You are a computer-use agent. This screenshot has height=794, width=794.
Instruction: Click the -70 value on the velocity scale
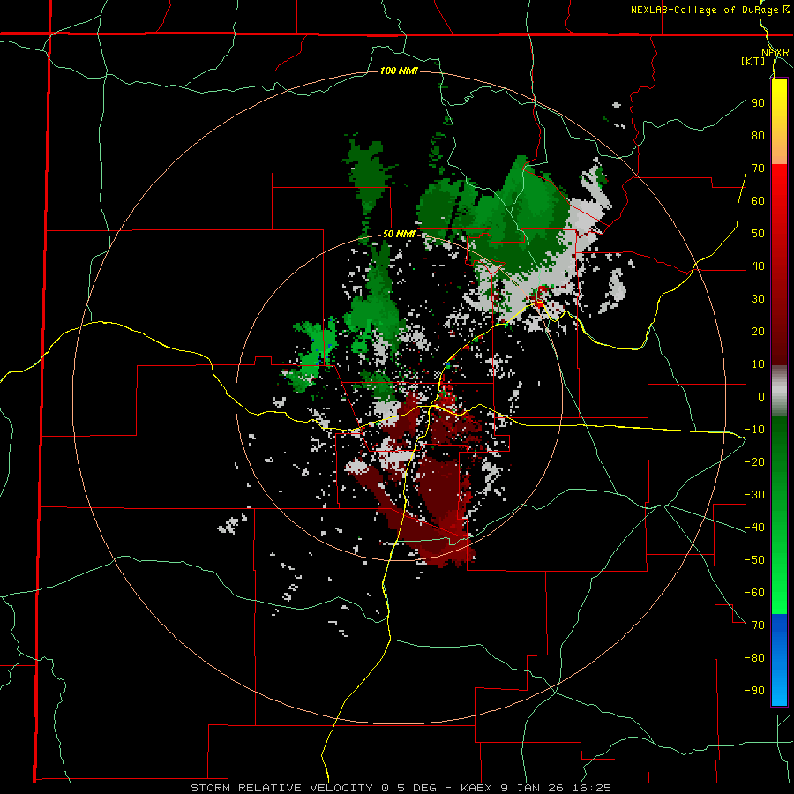tap(754, 625)
